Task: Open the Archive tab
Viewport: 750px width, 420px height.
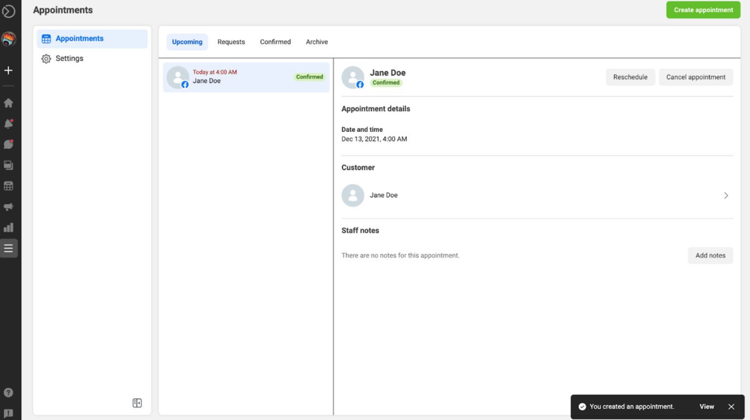Action: [x=316, y=41]
